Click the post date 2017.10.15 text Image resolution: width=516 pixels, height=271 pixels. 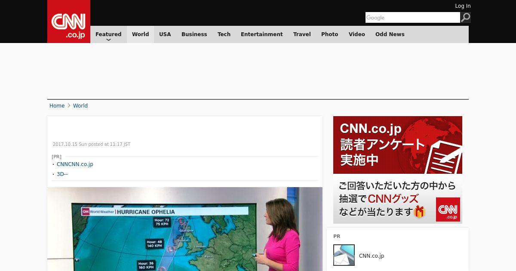coord(92,145)
